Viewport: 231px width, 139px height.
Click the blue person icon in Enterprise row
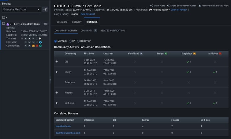pyautogui.click(x=40, y=42)
